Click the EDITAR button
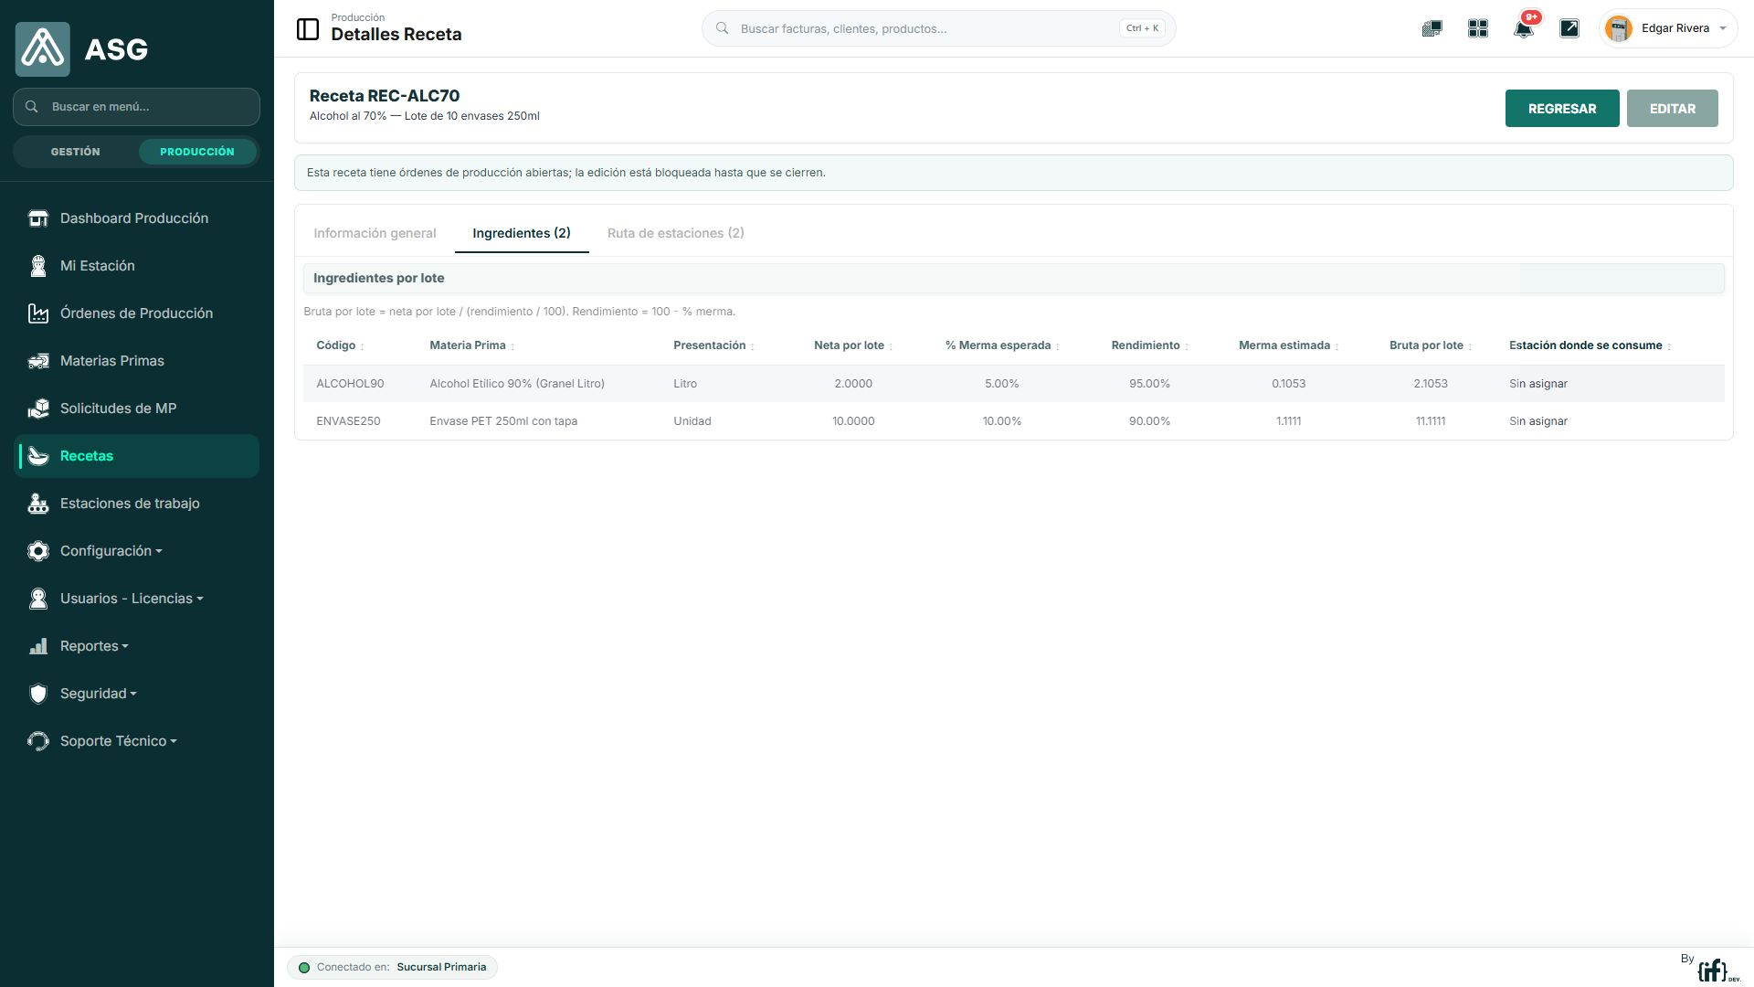Screen dimensions: 1754x987 1673,109
